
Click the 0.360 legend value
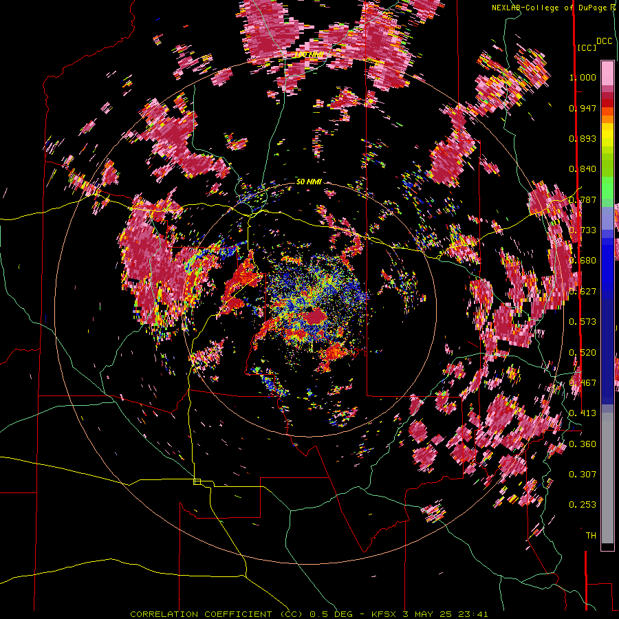(583, 444)
